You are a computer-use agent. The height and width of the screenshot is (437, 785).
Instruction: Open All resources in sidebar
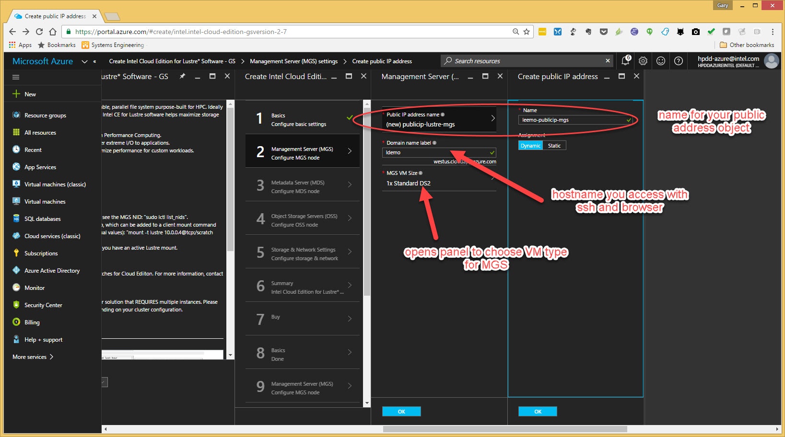[40, 133]
